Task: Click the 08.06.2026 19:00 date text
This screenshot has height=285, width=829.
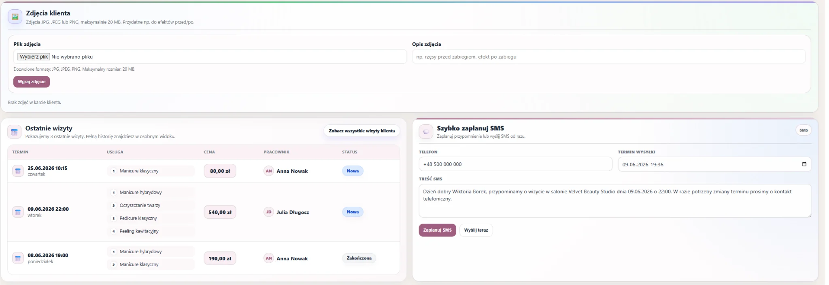Action: [x=48, y=255]
